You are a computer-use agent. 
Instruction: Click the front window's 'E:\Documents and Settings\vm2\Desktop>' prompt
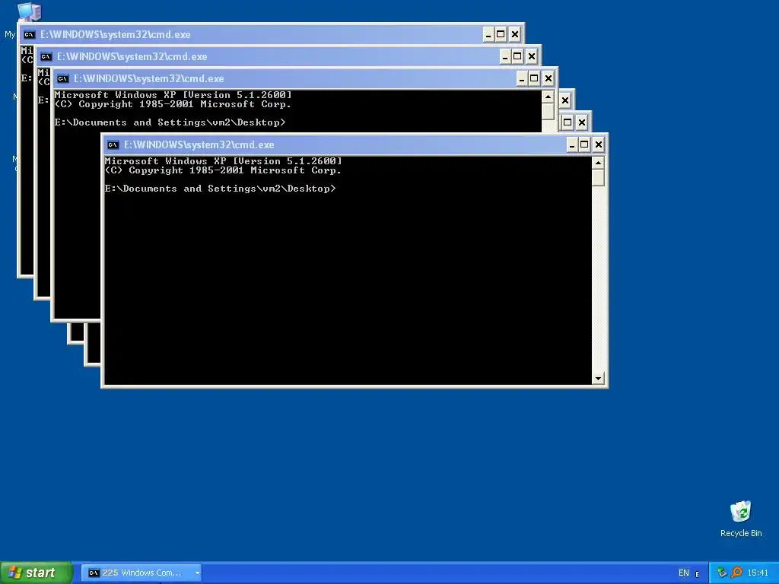pyautogui.click(x=220, y=189)
